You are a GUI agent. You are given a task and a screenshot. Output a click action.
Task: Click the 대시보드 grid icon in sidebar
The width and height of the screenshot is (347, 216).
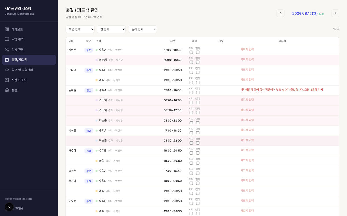[x=7, y=29]
